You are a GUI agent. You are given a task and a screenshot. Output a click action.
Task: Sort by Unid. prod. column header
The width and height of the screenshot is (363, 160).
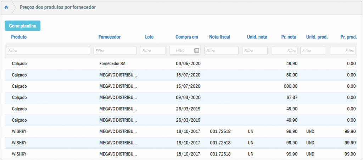tap(317, 37)
